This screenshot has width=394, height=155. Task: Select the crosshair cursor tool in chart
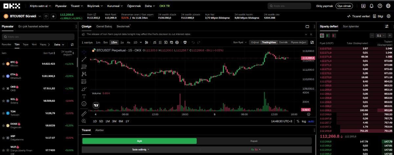pyautogui.click(x=84, y=51)
